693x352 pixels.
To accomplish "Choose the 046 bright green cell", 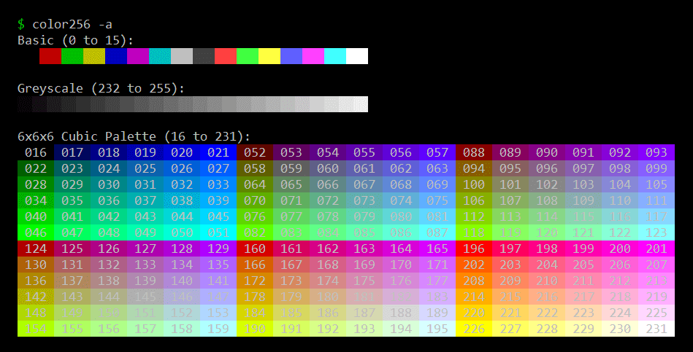I will [x=36, y=232].
